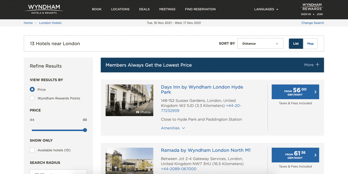Open the Languages dropdown
The image size is (348, 174).
266,9
